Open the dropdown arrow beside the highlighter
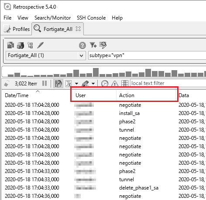206x200 pixels. (93, 84)
